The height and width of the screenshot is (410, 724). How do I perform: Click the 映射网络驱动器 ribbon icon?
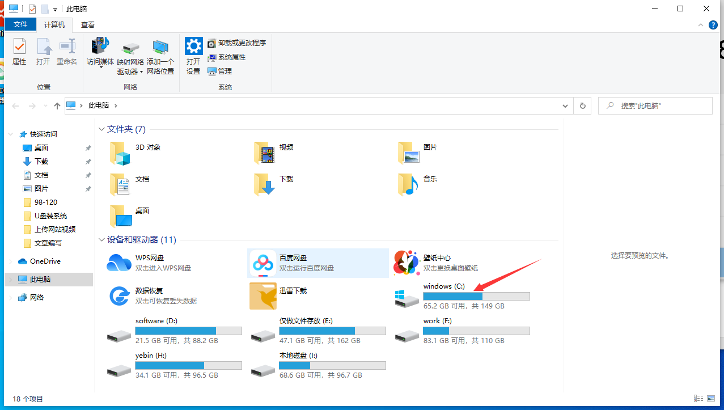(x=130, y=57)
